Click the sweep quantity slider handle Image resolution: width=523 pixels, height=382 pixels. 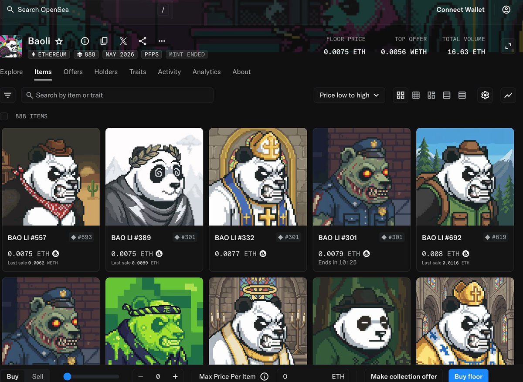(x=67, y=376)
